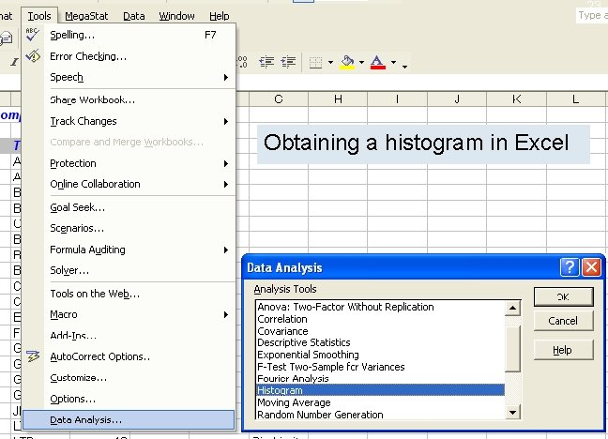Expand the Speech submenu
The image size is (608, 439).
tap(226, 77)
